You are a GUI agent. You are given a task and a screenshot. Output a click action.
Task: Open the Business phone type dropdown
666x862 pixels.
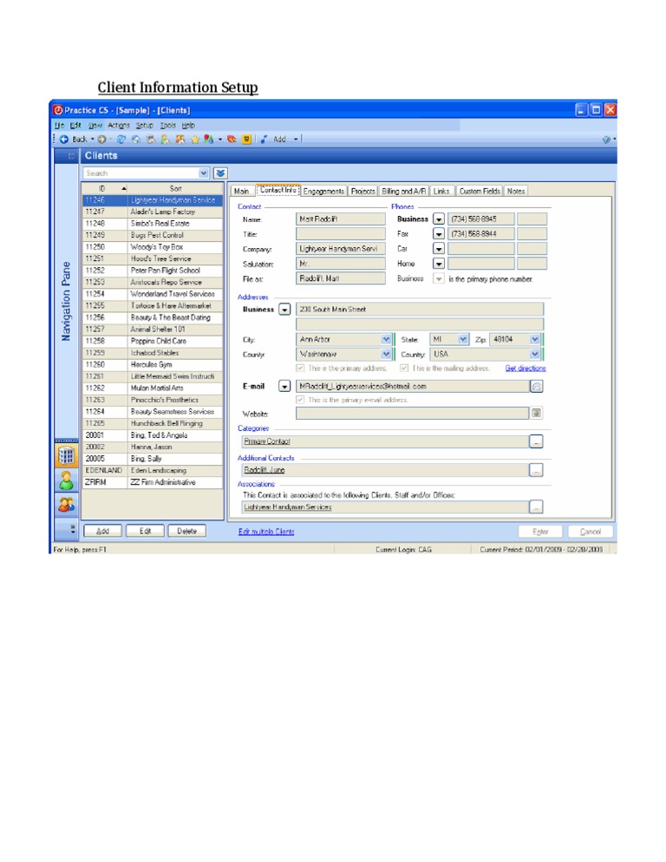click(438, 219)
